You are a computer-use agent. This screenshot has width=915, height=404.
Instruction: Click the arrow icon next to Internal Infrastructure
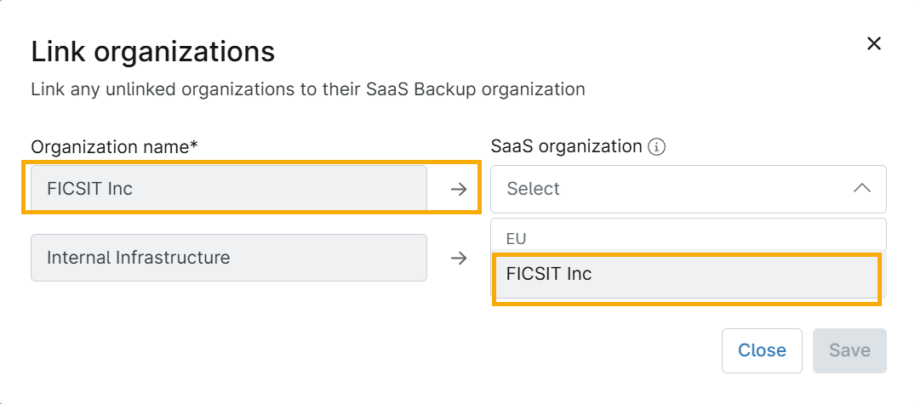click(x=459, y=258)
